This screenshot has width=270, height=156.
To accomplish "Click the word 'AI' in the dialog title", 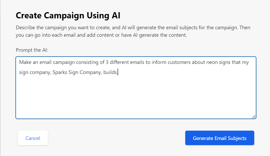I will pos(116,16).
